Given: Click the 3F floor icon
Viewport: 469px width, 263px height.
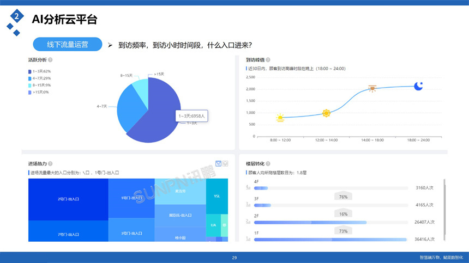Looking at the screenshot, I should [x=248, y=205].
